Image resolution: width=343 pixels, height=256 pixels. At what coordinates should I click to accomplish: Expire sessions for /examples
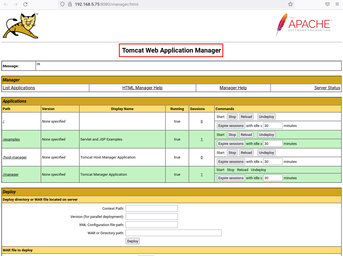point(231,144)
